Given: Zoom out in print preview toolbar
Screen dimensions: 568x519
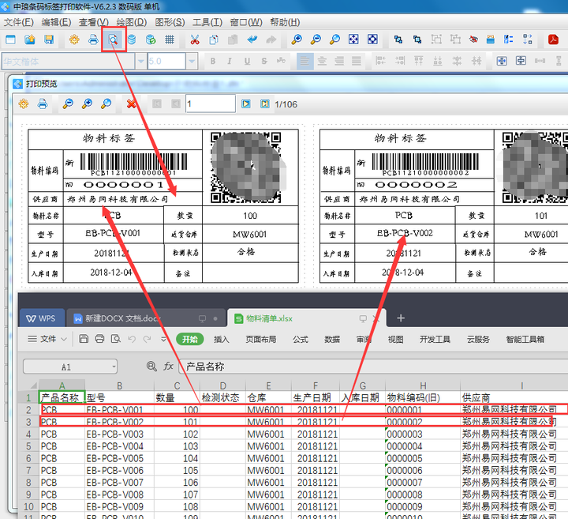Looking at the screenshot, I should pos(68,104).
